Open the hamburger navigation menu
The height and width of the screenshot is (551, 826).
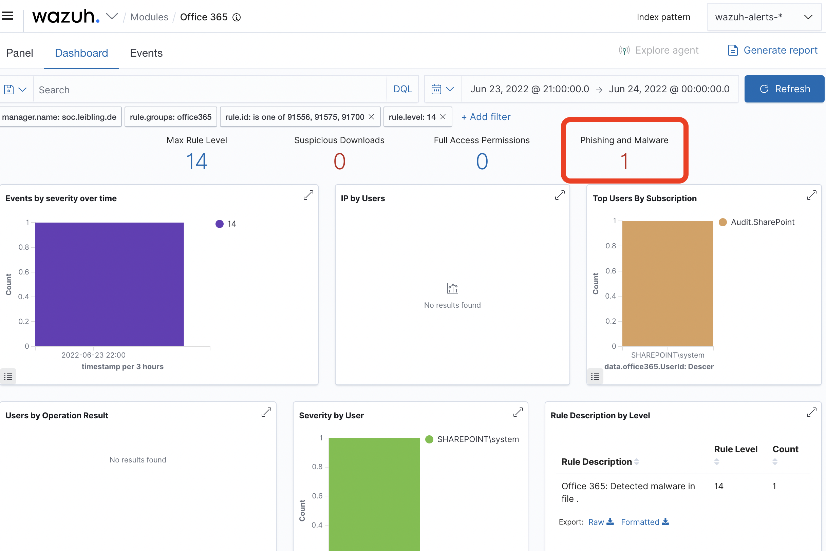click(8, 16)
